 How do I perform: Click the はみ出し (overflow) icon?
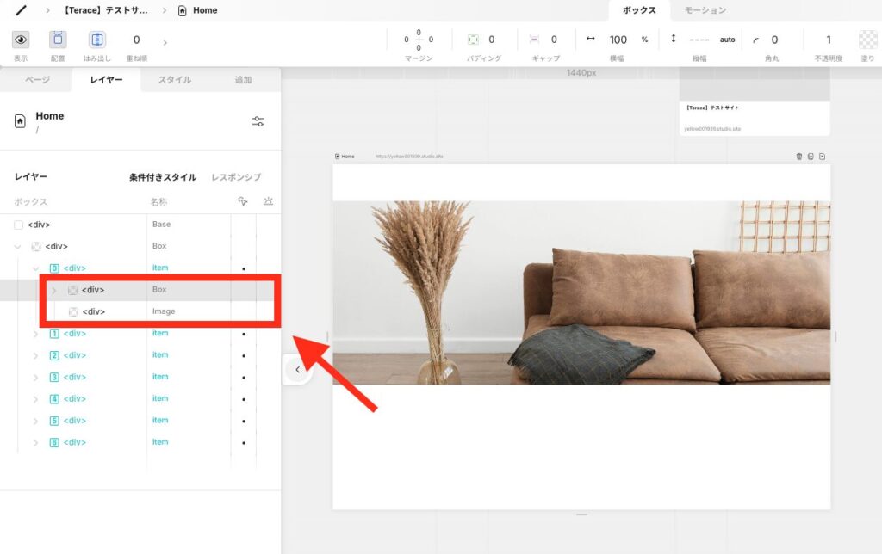97,40
